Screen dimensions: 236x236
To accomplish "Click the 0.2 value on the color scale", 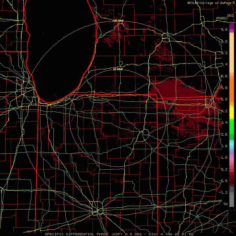I will point(224,169).
